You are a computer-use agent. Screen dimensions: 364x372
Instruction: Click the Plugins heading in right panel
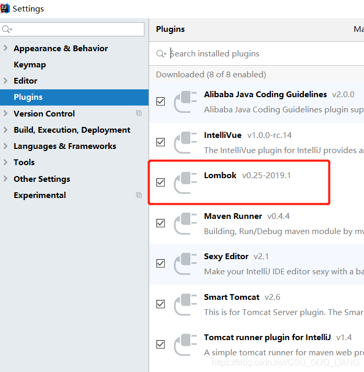[x=170, y=29]
